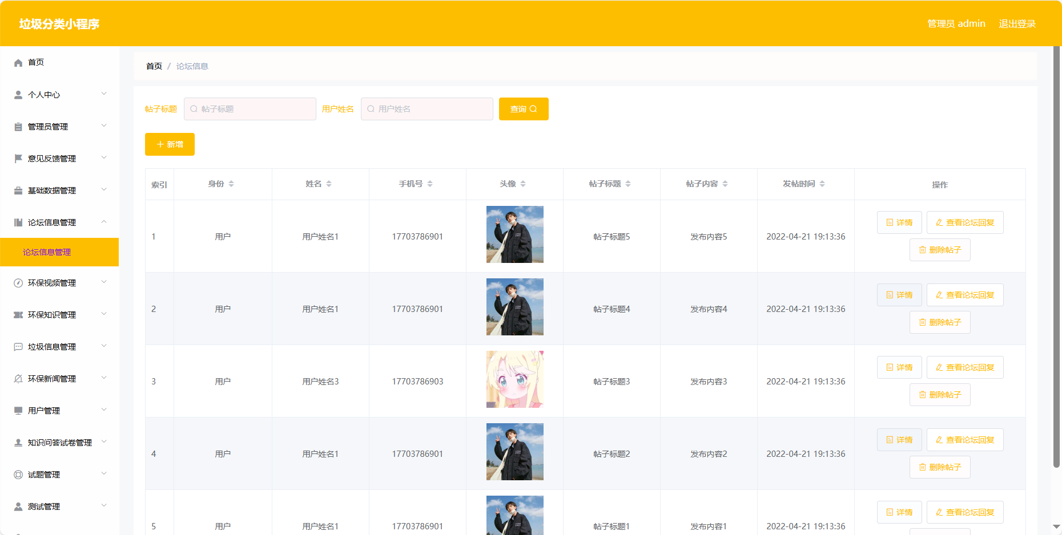Expand the 个人中心 menu chevron
Screen dimensions: 1062x535
(104, 94)
